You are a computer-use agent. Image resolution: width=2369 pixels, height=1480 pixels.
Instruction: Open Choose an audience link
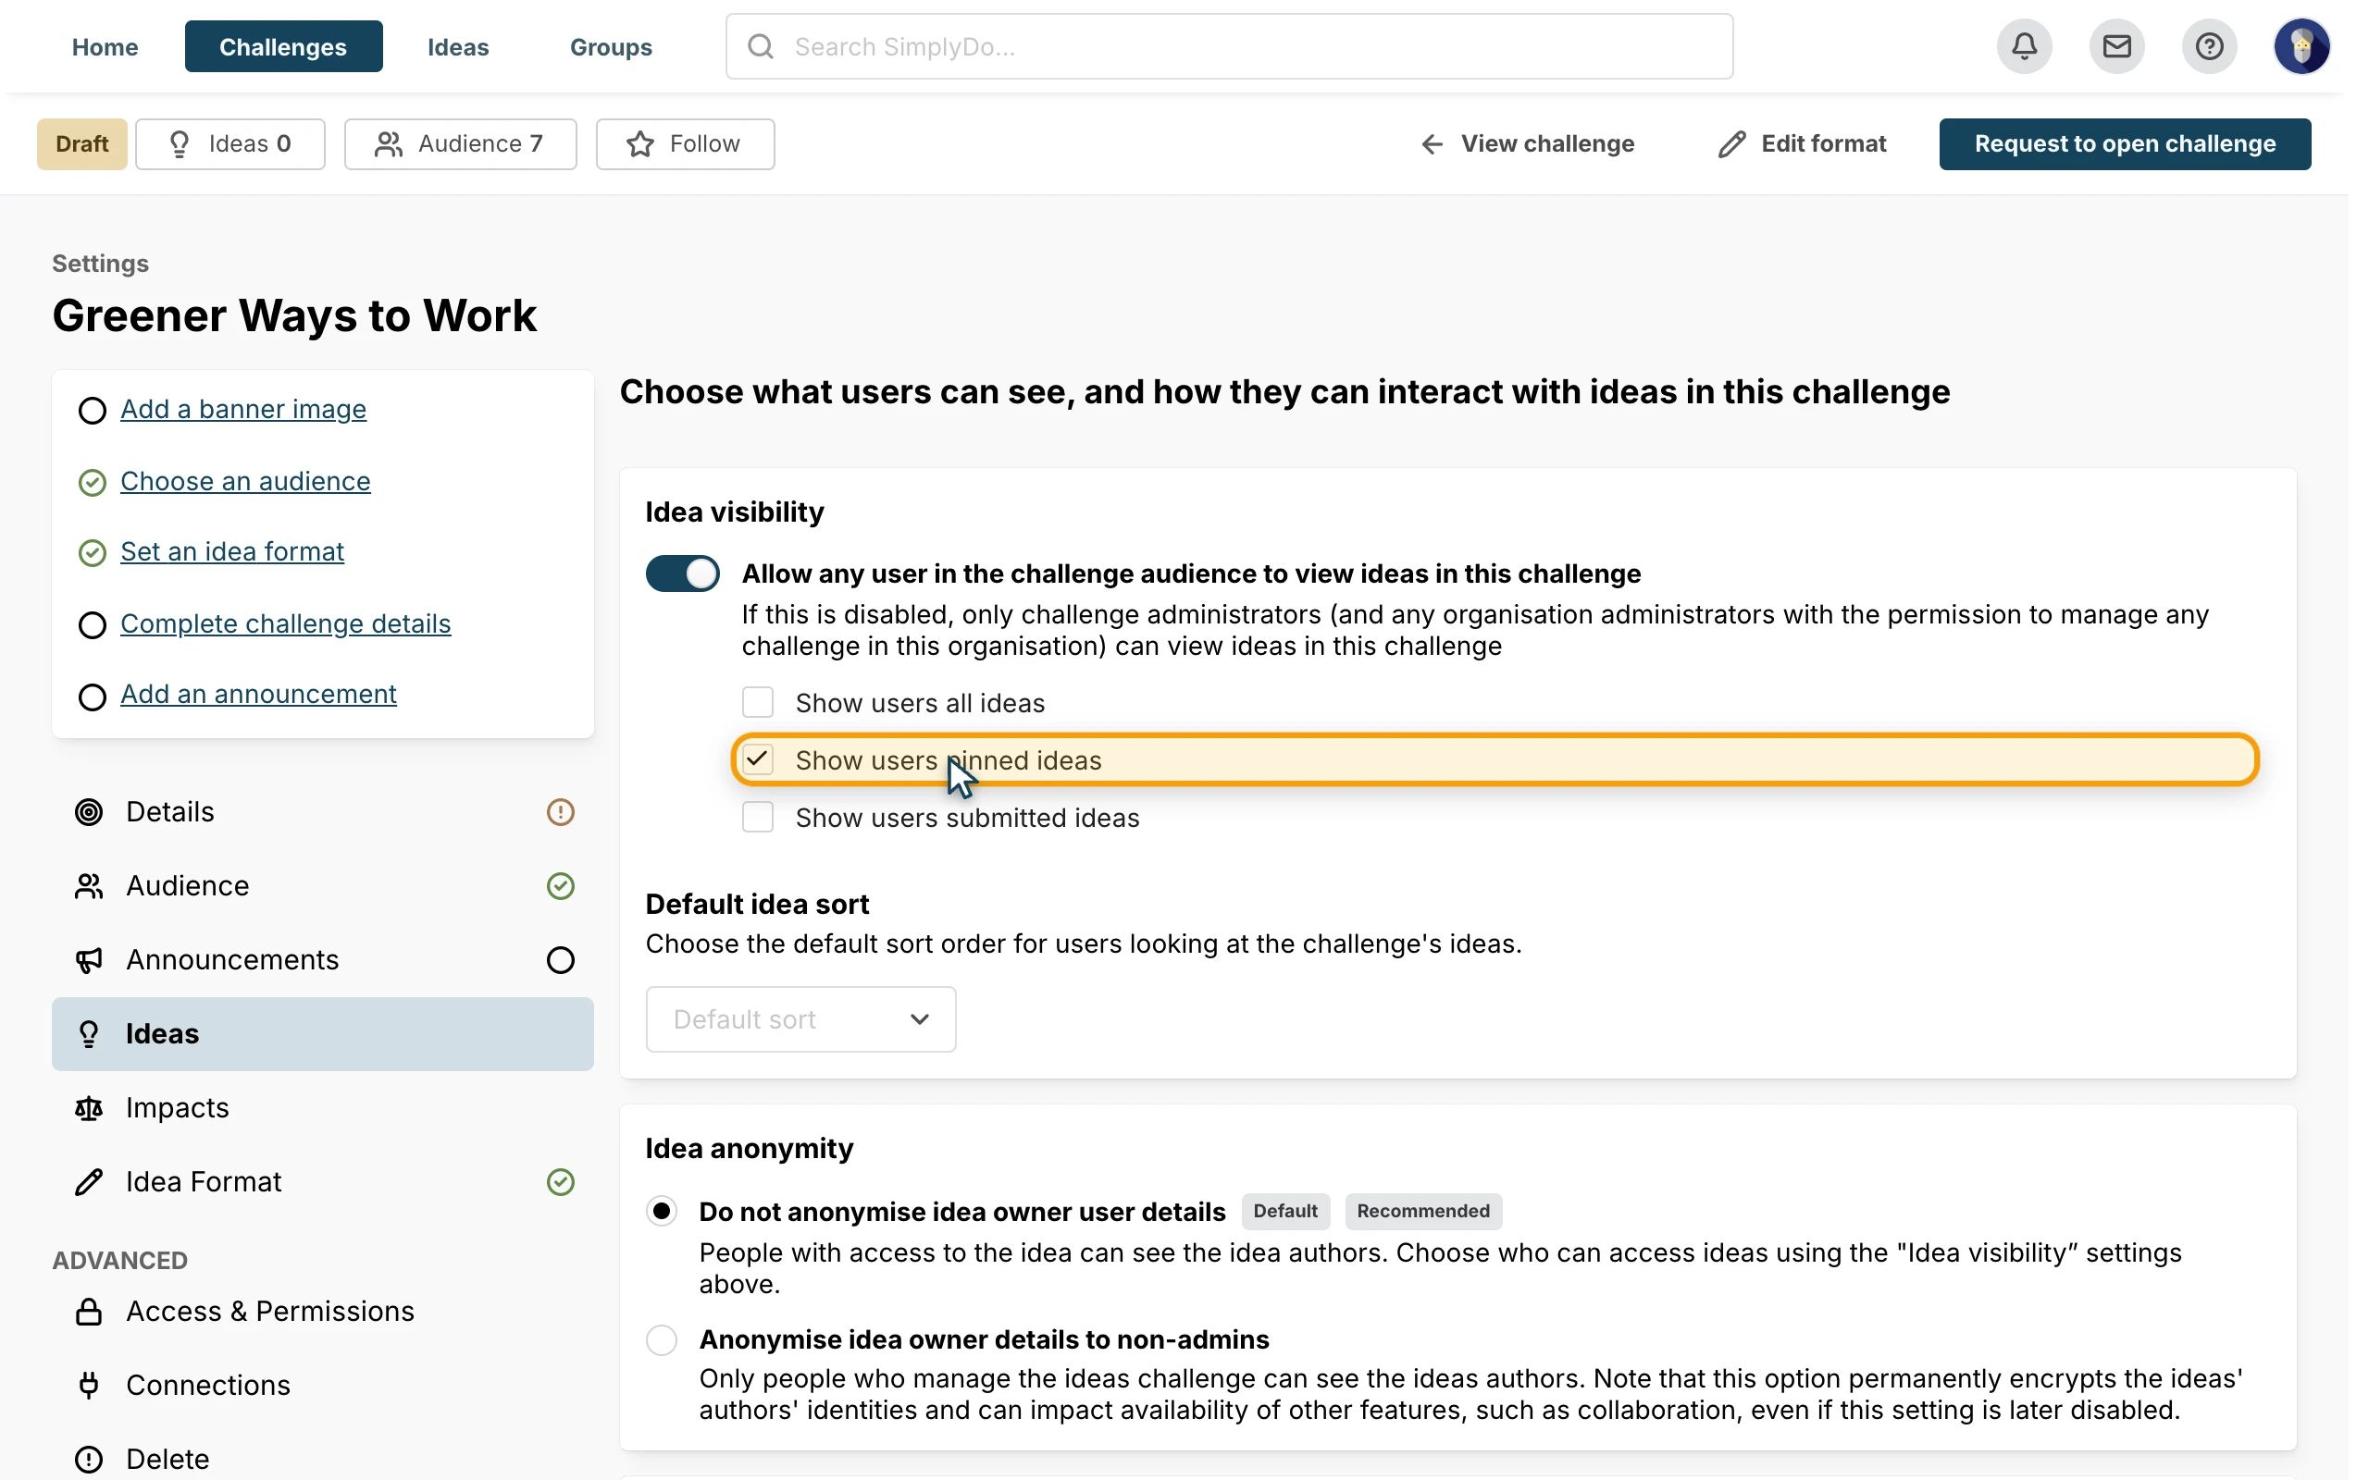click(246, 482)
